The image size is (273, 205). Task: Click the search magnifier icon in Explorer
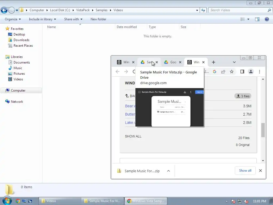coord(269,10)
